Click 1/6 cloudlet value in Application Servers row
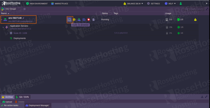This screenshot has height=108, width=210. tap(182, 27)
